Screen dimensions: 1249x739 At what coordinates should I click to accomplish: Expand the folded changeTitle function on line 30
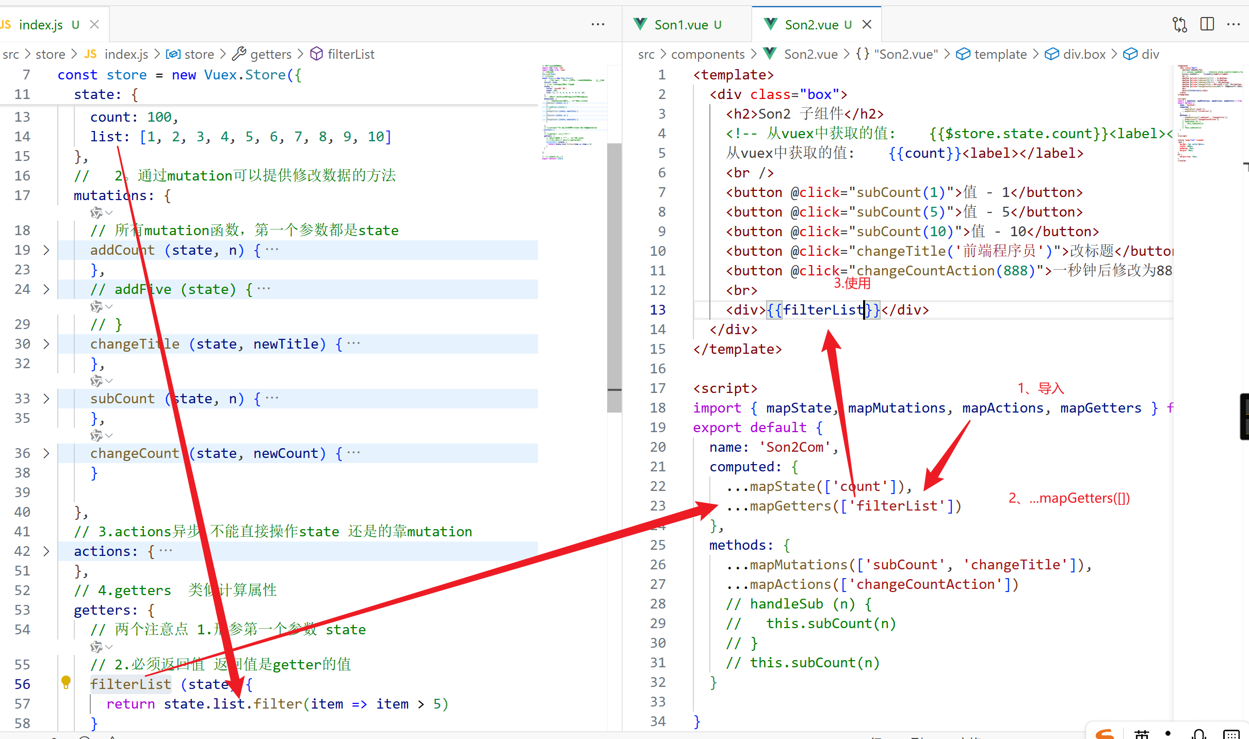coord(46,344)
